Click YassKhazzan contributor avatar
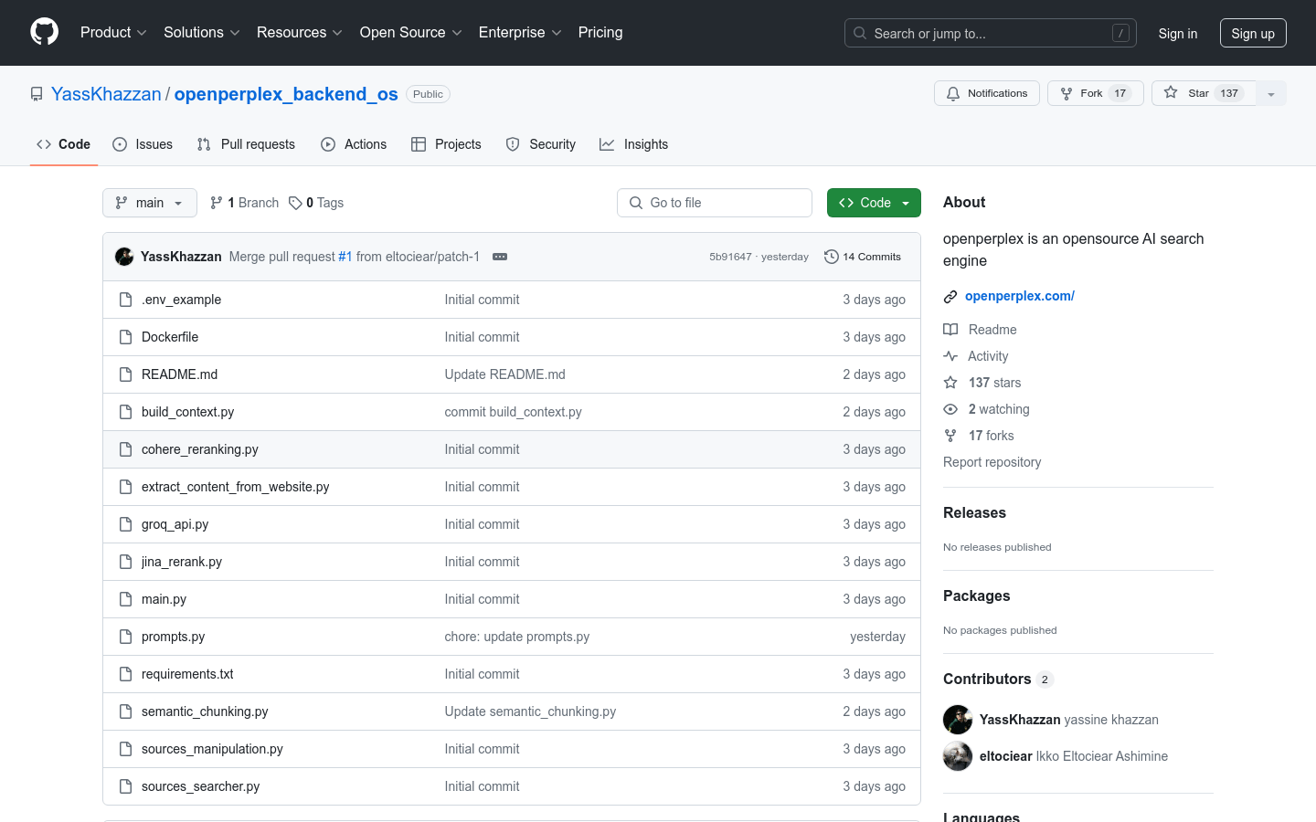Viewport: 1316px width, 822px height. tap(958, 720)
